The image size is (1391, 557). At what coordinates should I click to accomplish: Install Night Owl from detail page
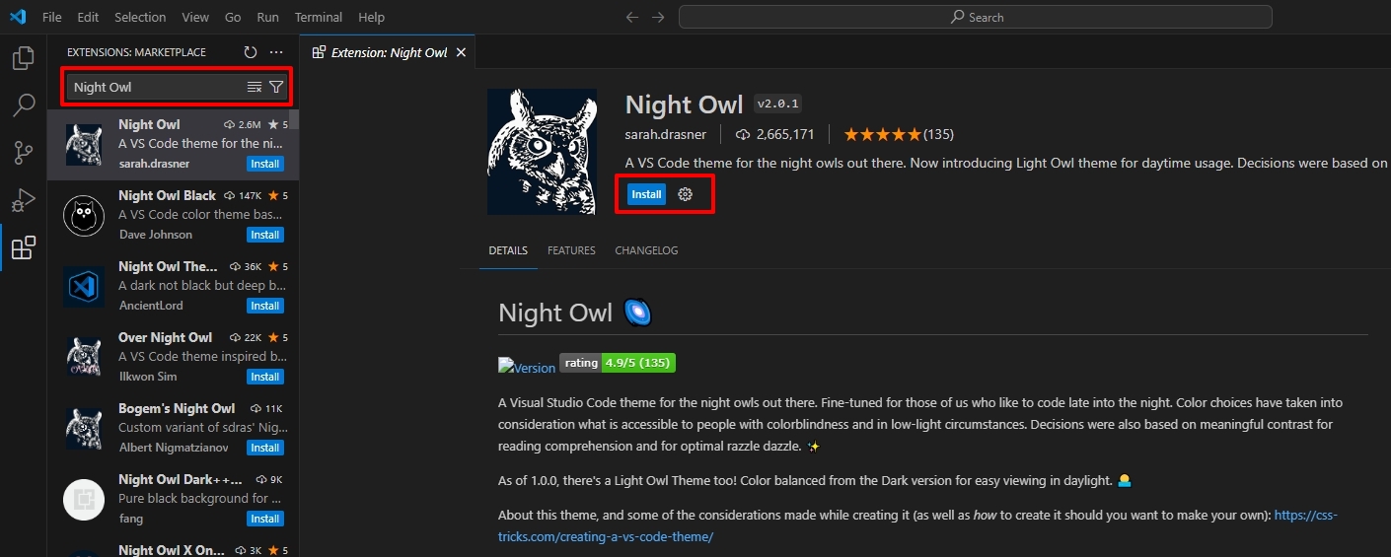[x=646, y=194]
